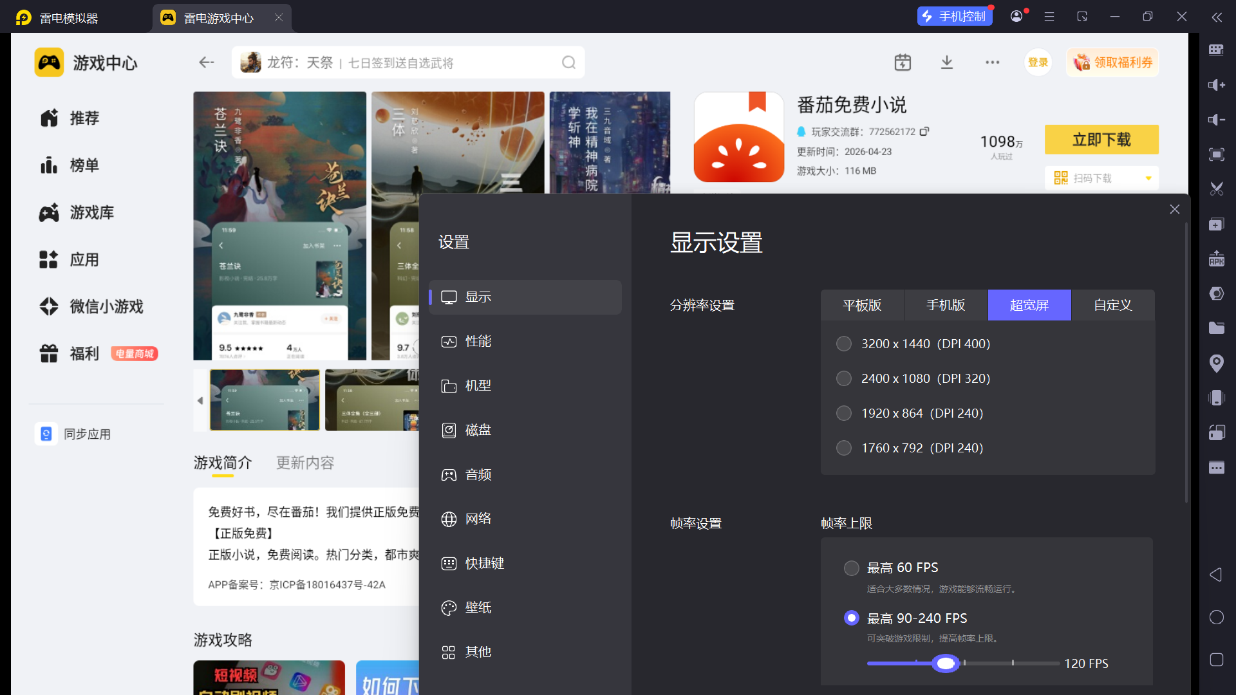Switch to the 手机版 resolution tab
The height and width of the screenshot is (695, 1236).
tap(945, 305)
